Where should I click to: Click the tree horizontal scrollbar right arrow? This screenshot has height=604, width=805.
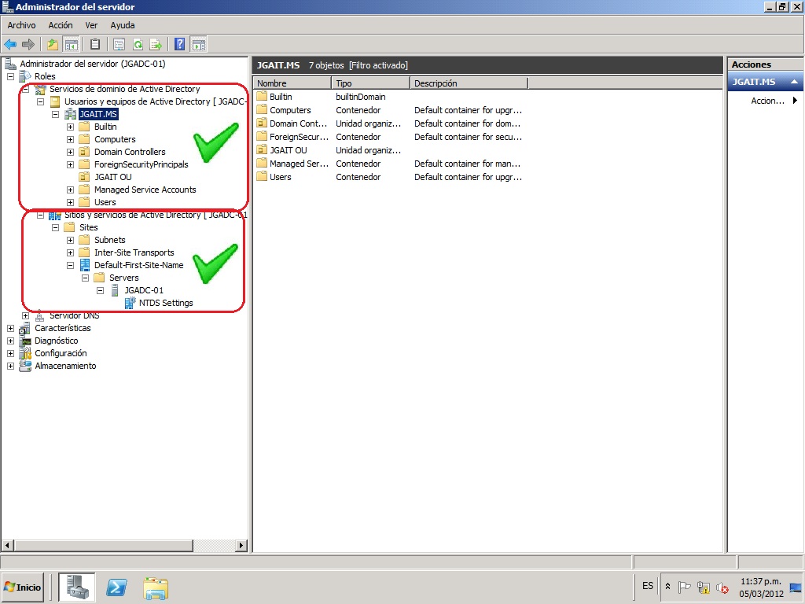tap(241, 545)
